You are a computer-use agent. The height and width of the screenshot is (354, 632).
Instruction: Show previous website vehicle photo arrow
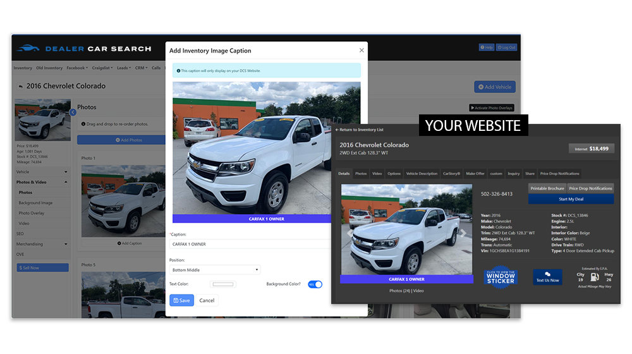349,233
